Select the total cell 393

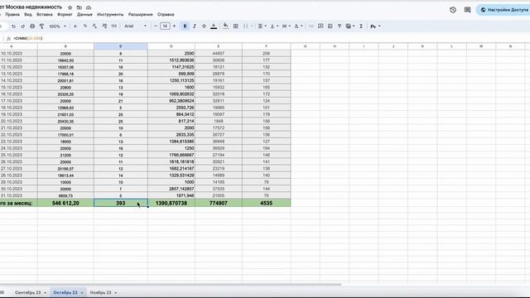coord(121,203)
